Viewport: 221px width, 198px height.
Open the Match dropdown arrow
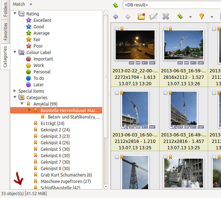(x=31, y=5)
